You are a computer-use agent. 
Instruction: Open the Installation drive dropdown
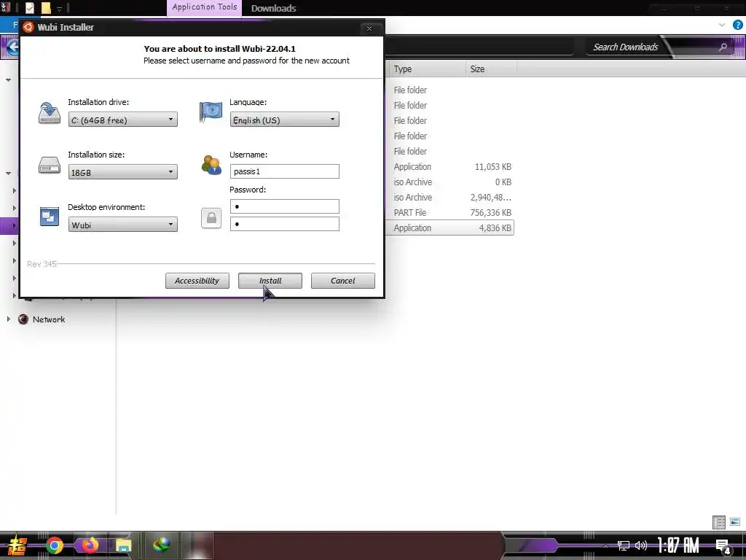(122, 120)
